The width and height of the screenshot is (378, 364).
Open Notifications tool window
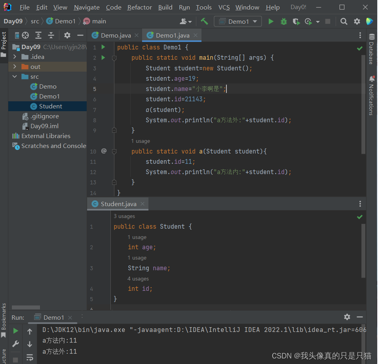[372, 95]
